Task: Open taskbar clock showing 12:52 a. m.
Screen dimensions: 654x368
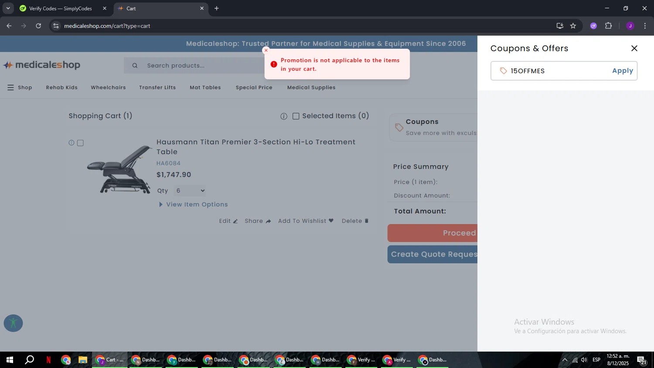Action: tap(618, 360)
